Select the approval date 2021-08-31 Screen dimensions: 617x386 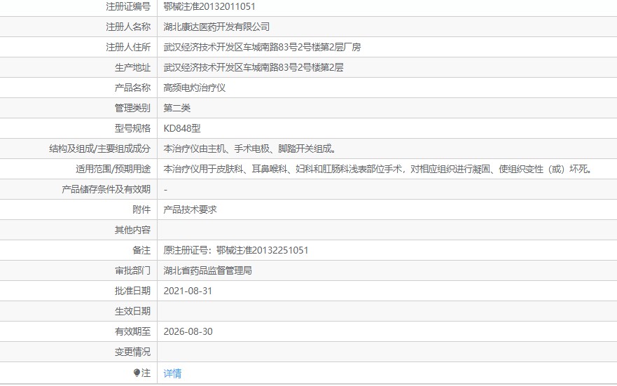pyautogui.click(x=188, y=291)
